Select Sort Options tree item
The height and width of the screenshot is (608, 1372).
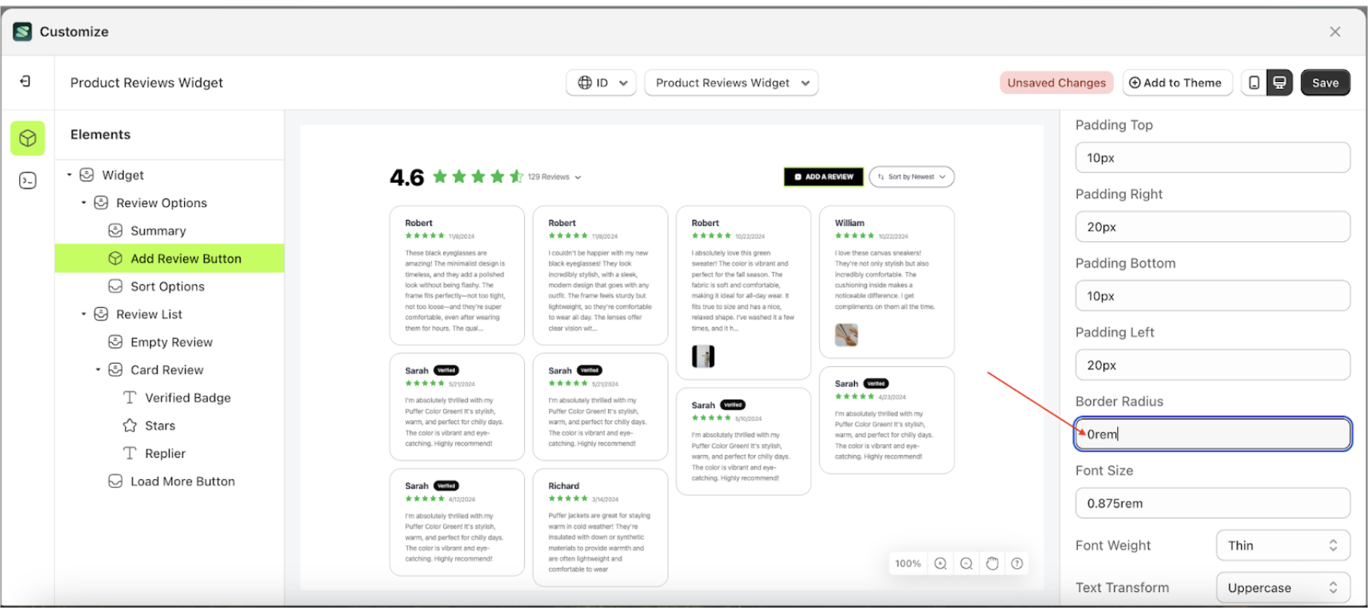(x=167, y=286)
